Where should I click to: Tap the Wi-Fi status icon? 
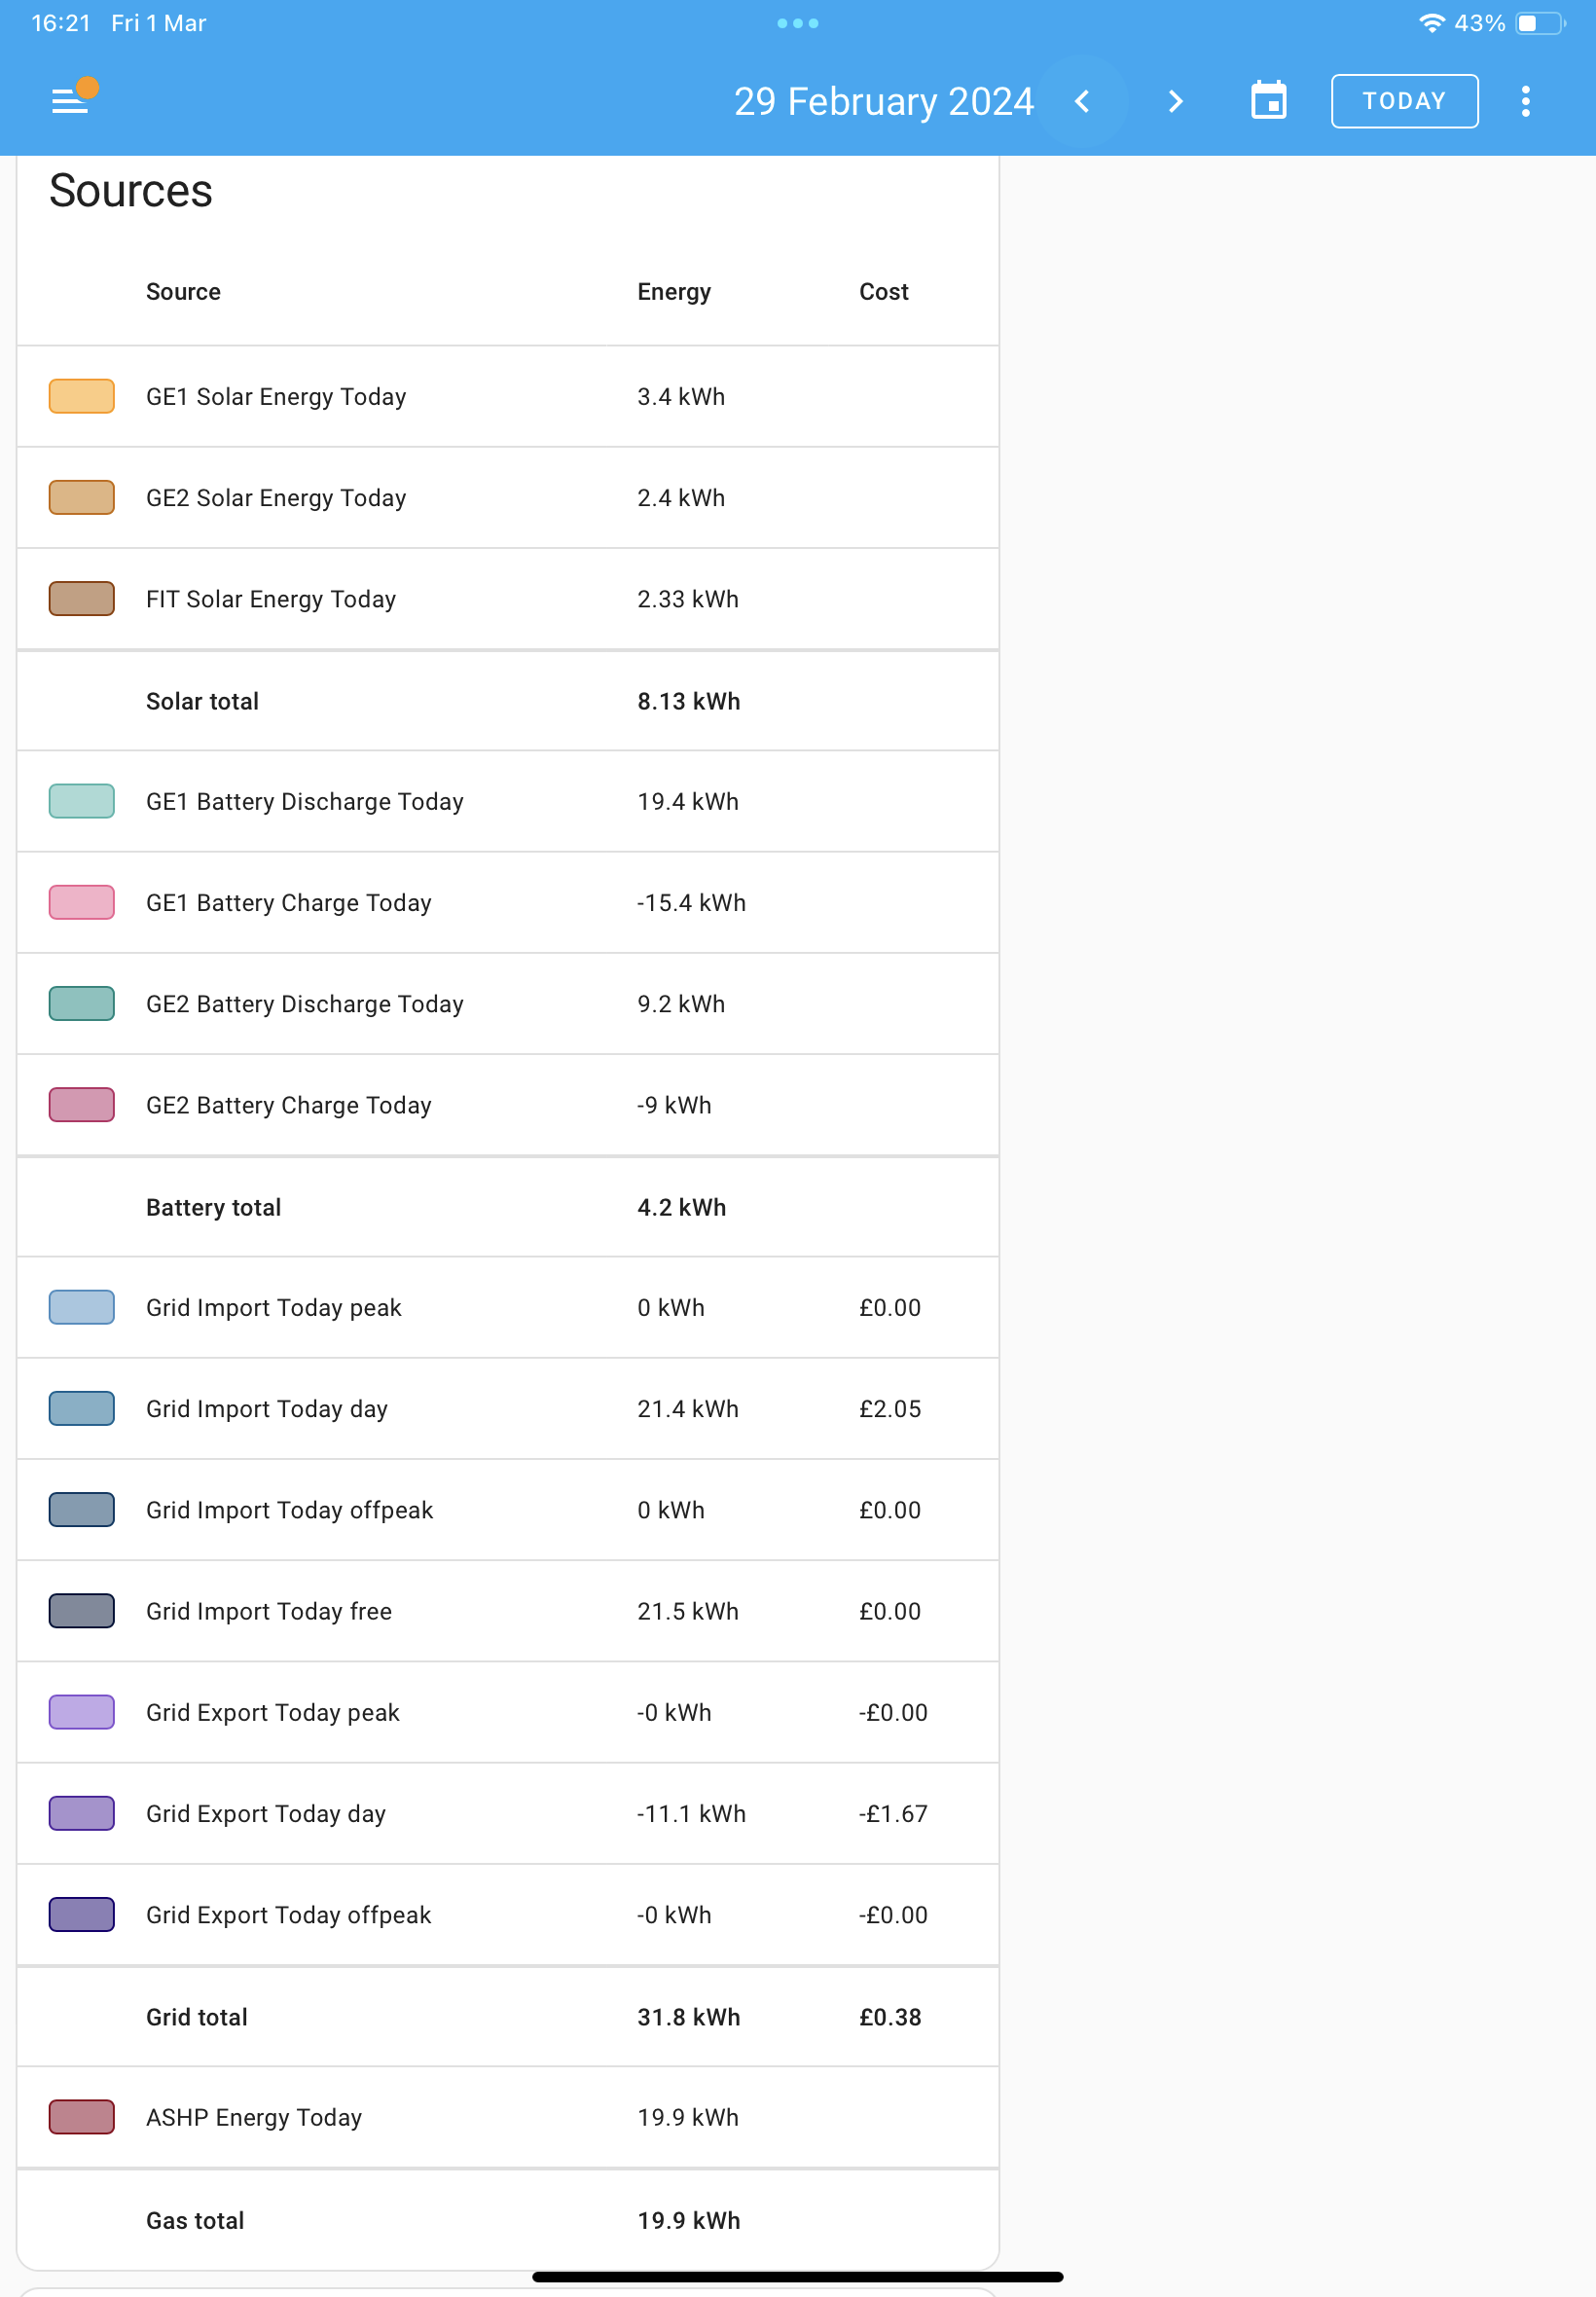tap(1431, 23)
